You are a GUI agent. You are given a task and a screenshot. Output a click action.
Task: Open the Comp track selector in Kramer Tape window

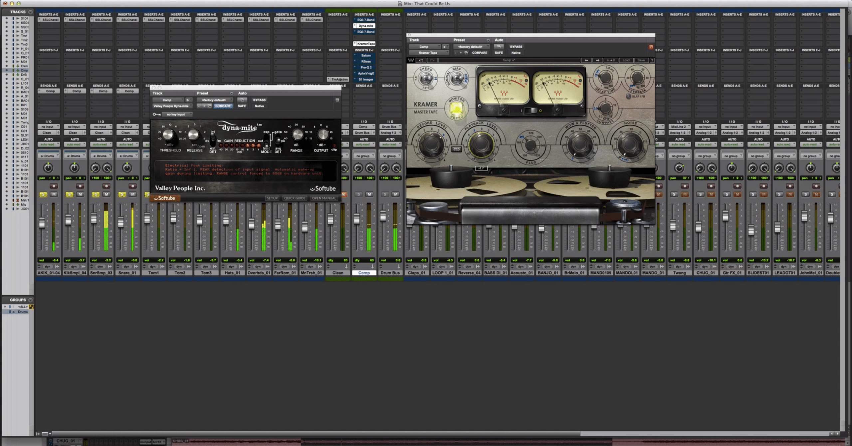[x=425, y=47]
